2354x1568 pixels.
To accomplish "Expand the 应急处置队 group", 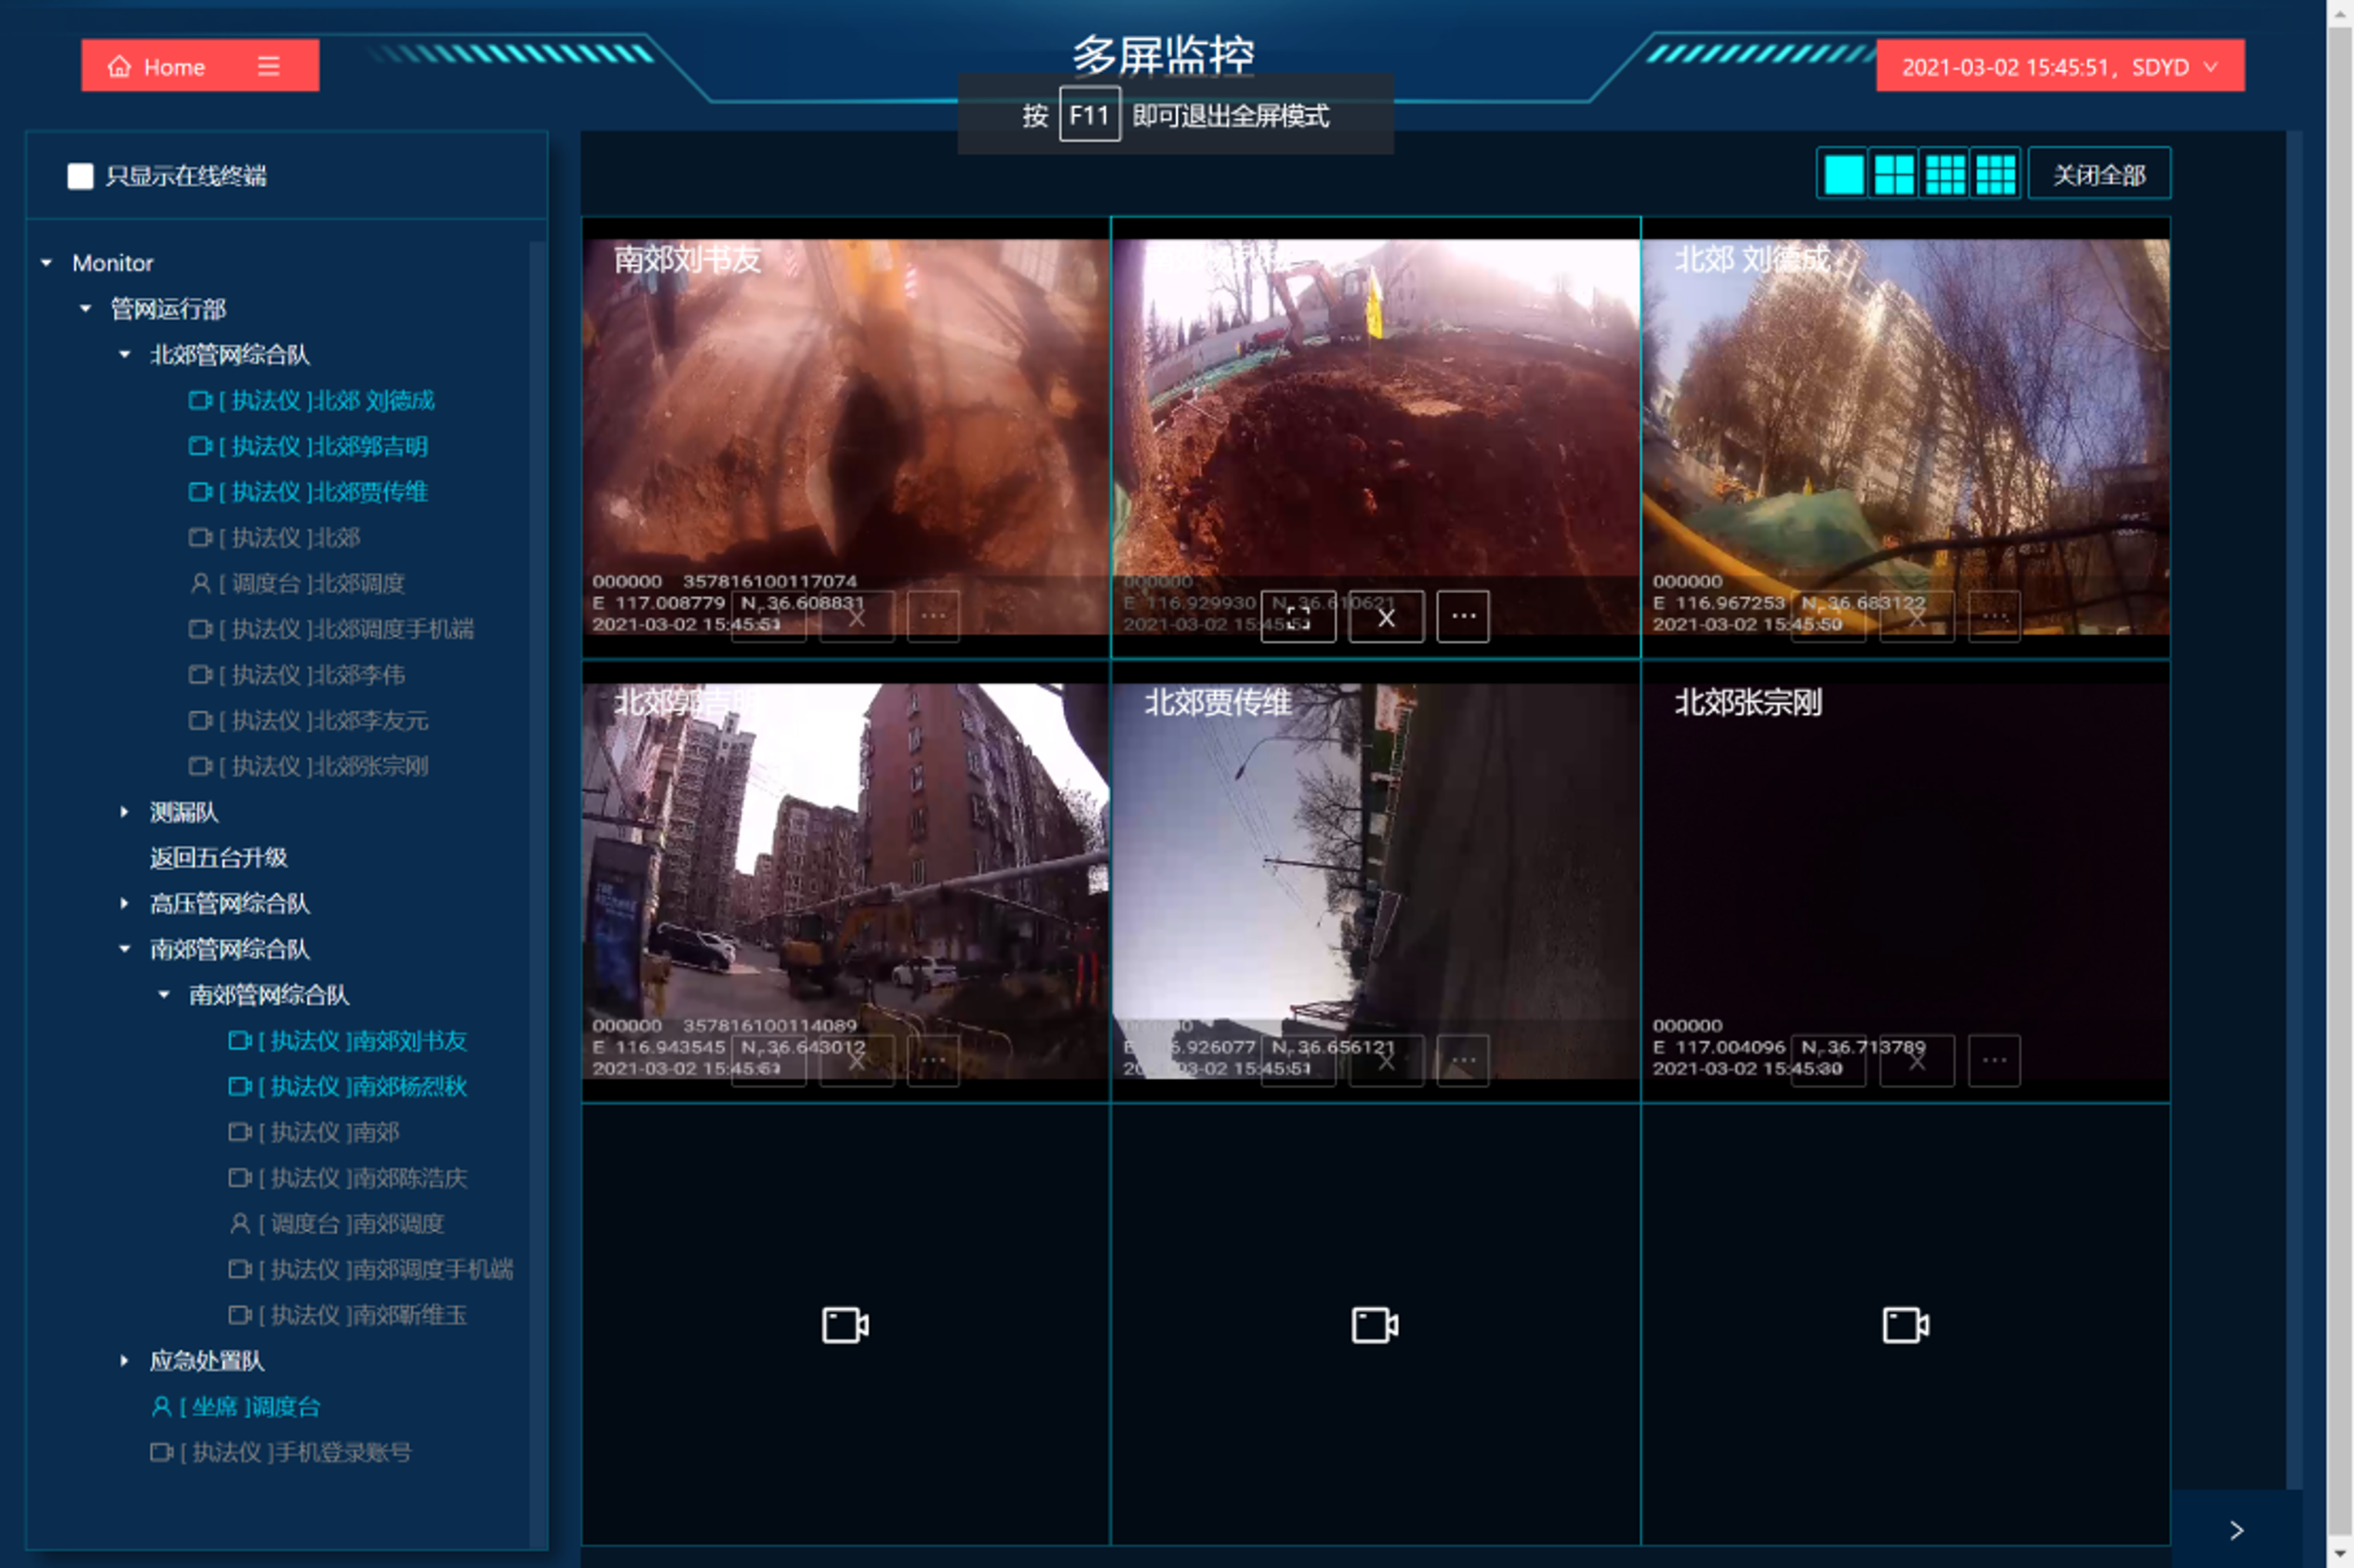I will tap(124, 1360).
